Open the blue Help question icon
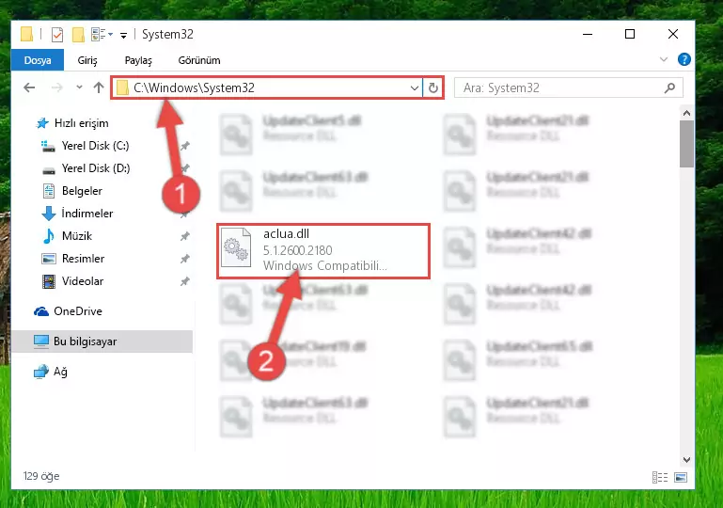723x508 pixels. point(684,59)
